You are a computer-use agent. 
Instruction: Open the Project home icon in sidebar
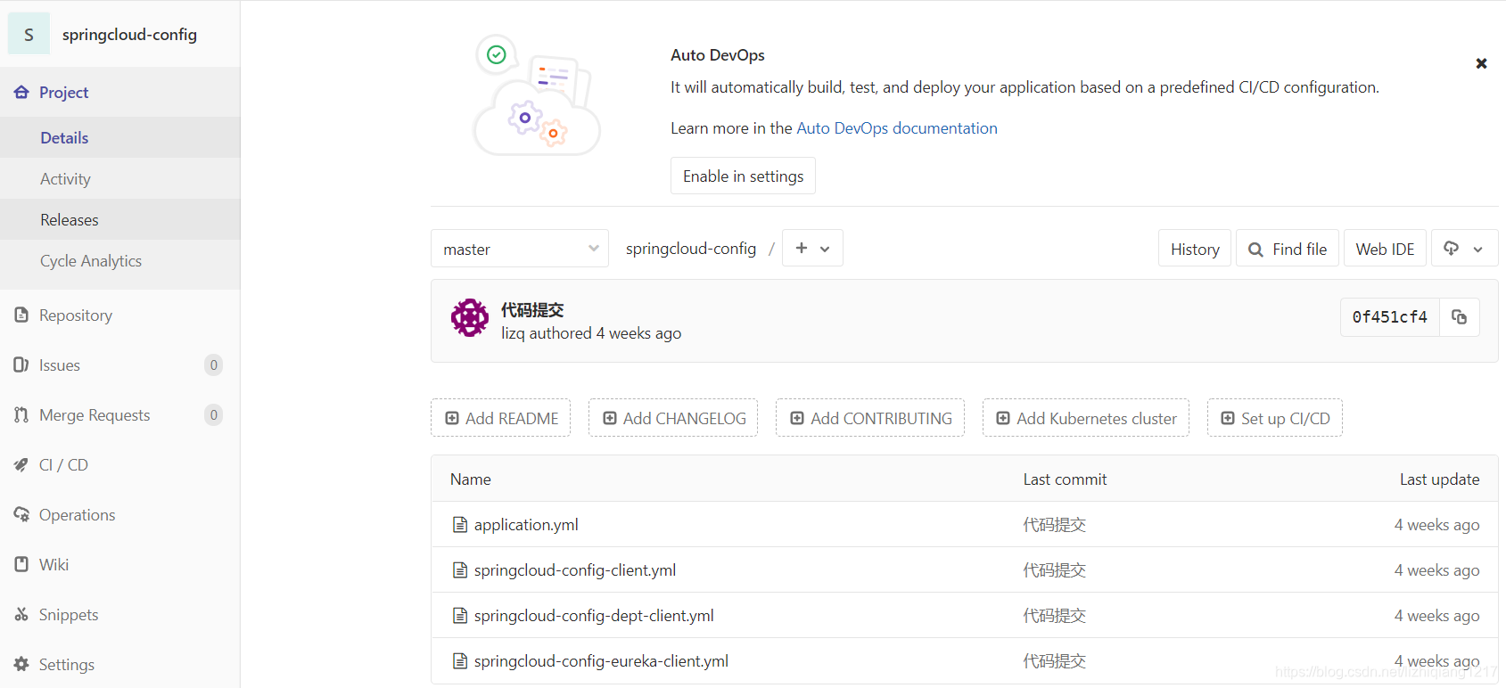21,92
